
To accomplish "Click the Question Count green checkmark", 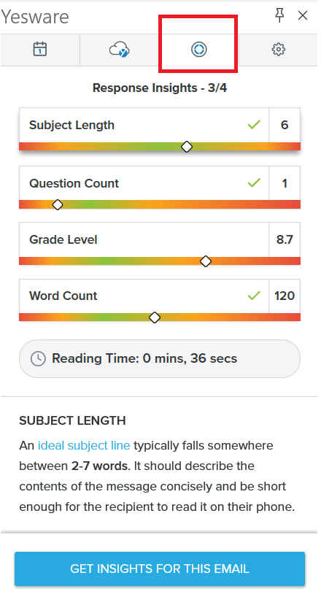I will (254, 183).
